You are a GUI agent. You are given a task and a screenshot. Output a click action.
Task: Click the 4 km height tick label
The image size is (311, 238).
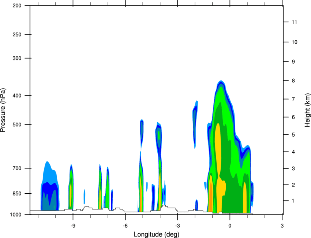(x=293, y=152)
